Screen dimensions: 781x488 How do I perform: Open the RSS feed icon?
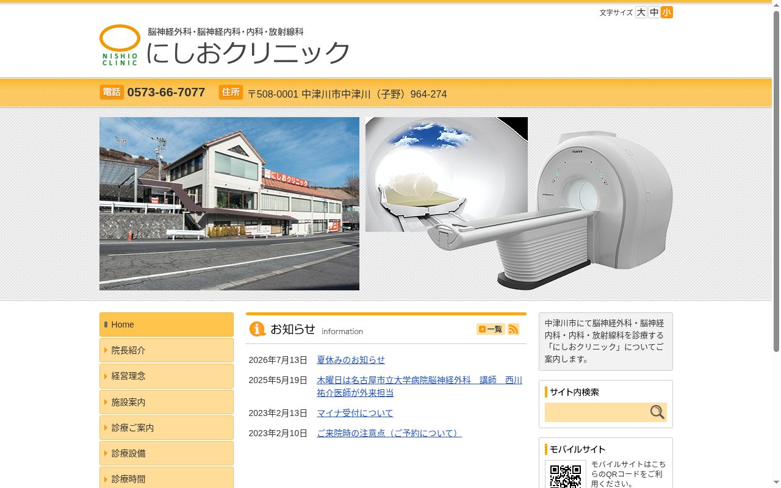point(513,329)
